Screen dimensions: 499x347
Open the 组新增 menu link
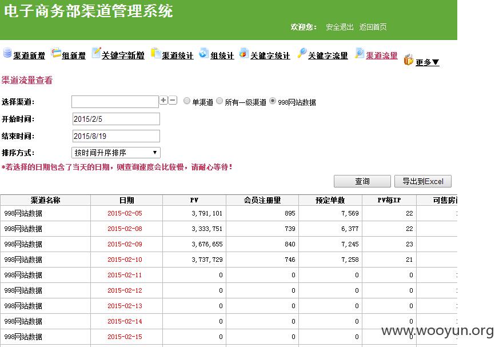click(x=74, y=55)
